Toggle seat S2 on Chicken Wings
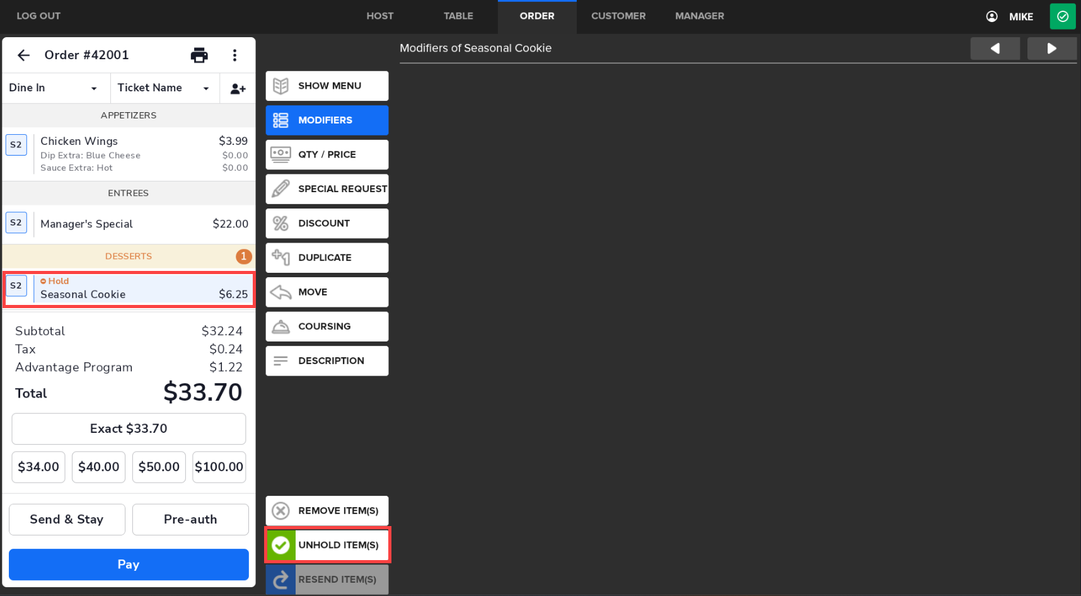The image size is (1081, 596). click(16, 145)
